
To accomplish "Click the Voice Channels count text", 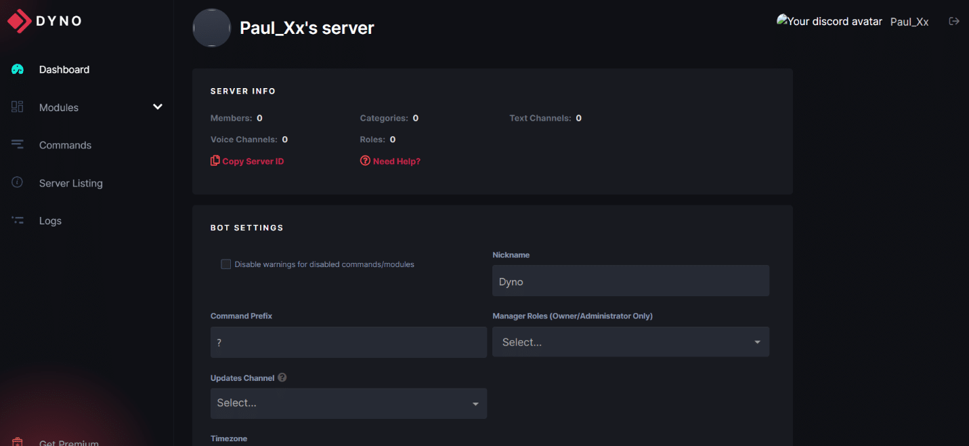I will [x=249, y=139].
